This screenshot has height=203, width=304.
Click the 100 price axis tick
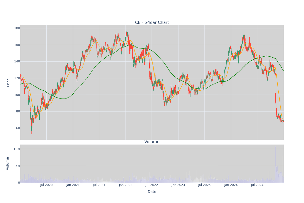[x=17, y=95]
